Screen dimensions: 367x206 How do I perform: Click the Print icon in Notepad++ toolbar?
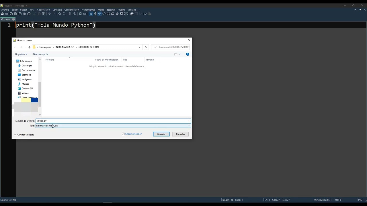click(x=29, y=14)
